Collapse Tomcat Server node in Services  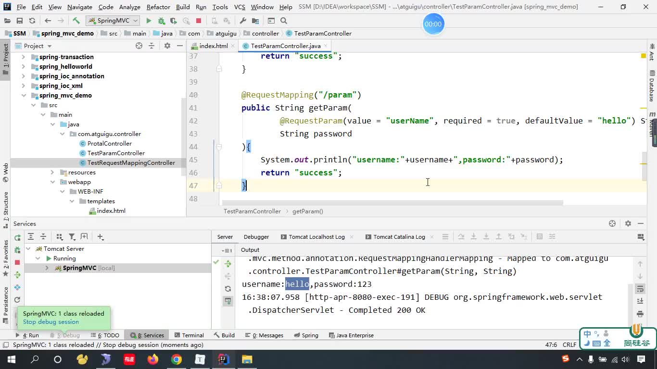28,248
